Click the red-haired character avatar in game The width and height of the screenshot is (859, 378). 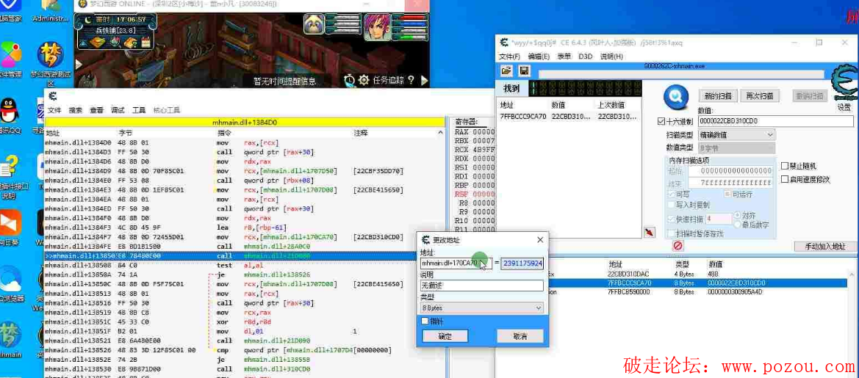377,27
